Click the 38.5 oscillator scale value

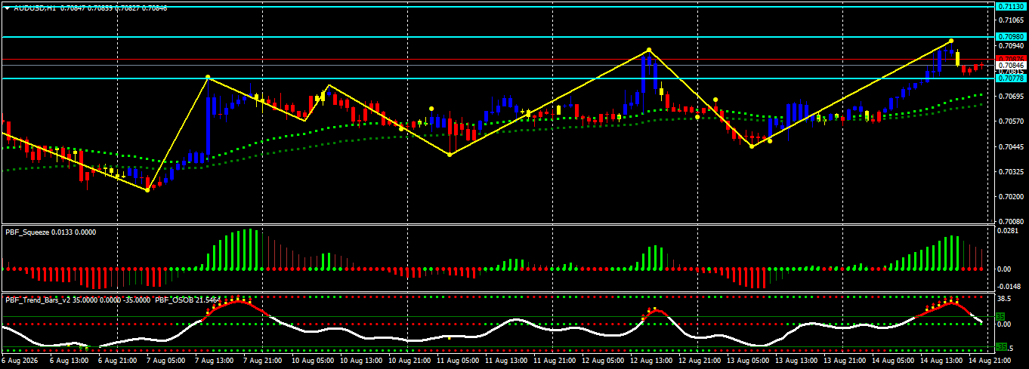(x=1006, y=299)
